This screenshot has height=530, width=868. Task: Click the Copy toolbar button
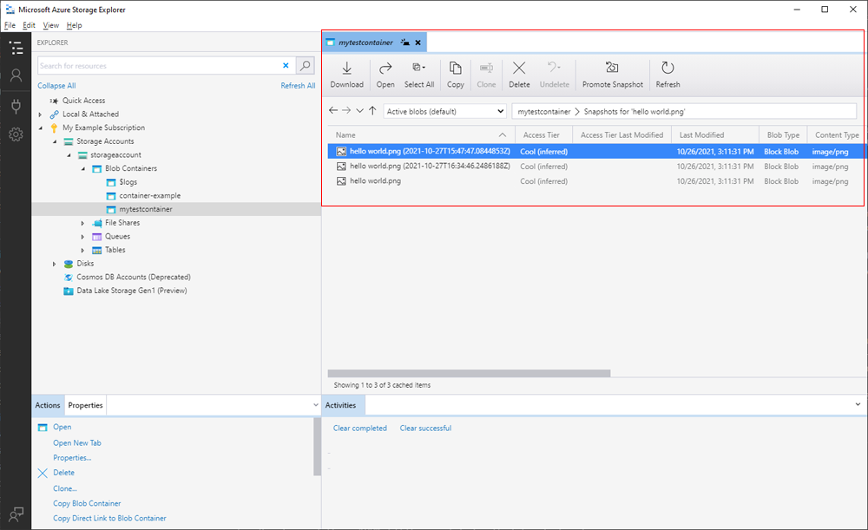455,74
